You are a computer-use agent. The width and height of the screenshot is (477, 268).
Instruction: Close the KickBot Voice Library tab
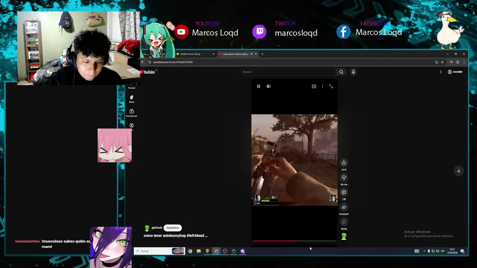213,54
